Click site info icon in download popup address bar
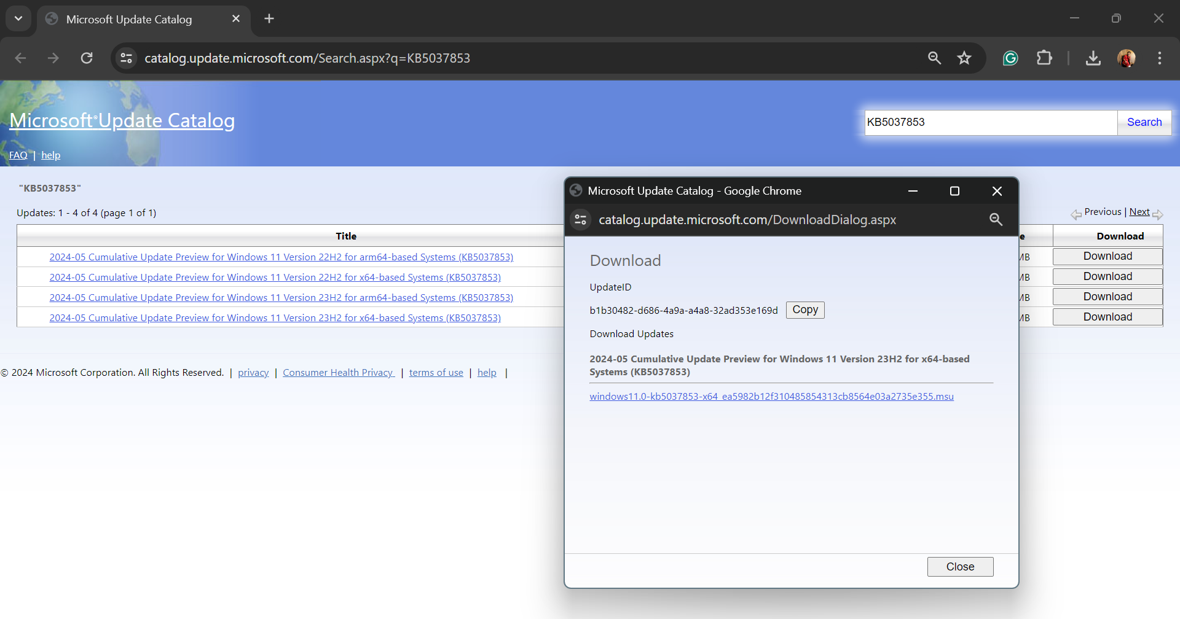This screenshot has width=1180, height=619. tap(581, 219)
